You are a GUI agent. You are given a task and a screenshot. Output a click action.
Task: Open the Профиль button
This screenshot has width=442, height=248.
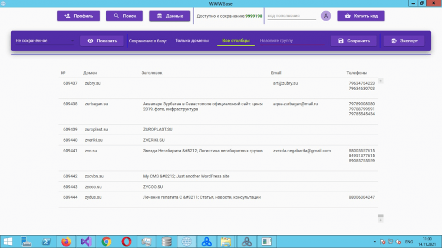point(78,16)
